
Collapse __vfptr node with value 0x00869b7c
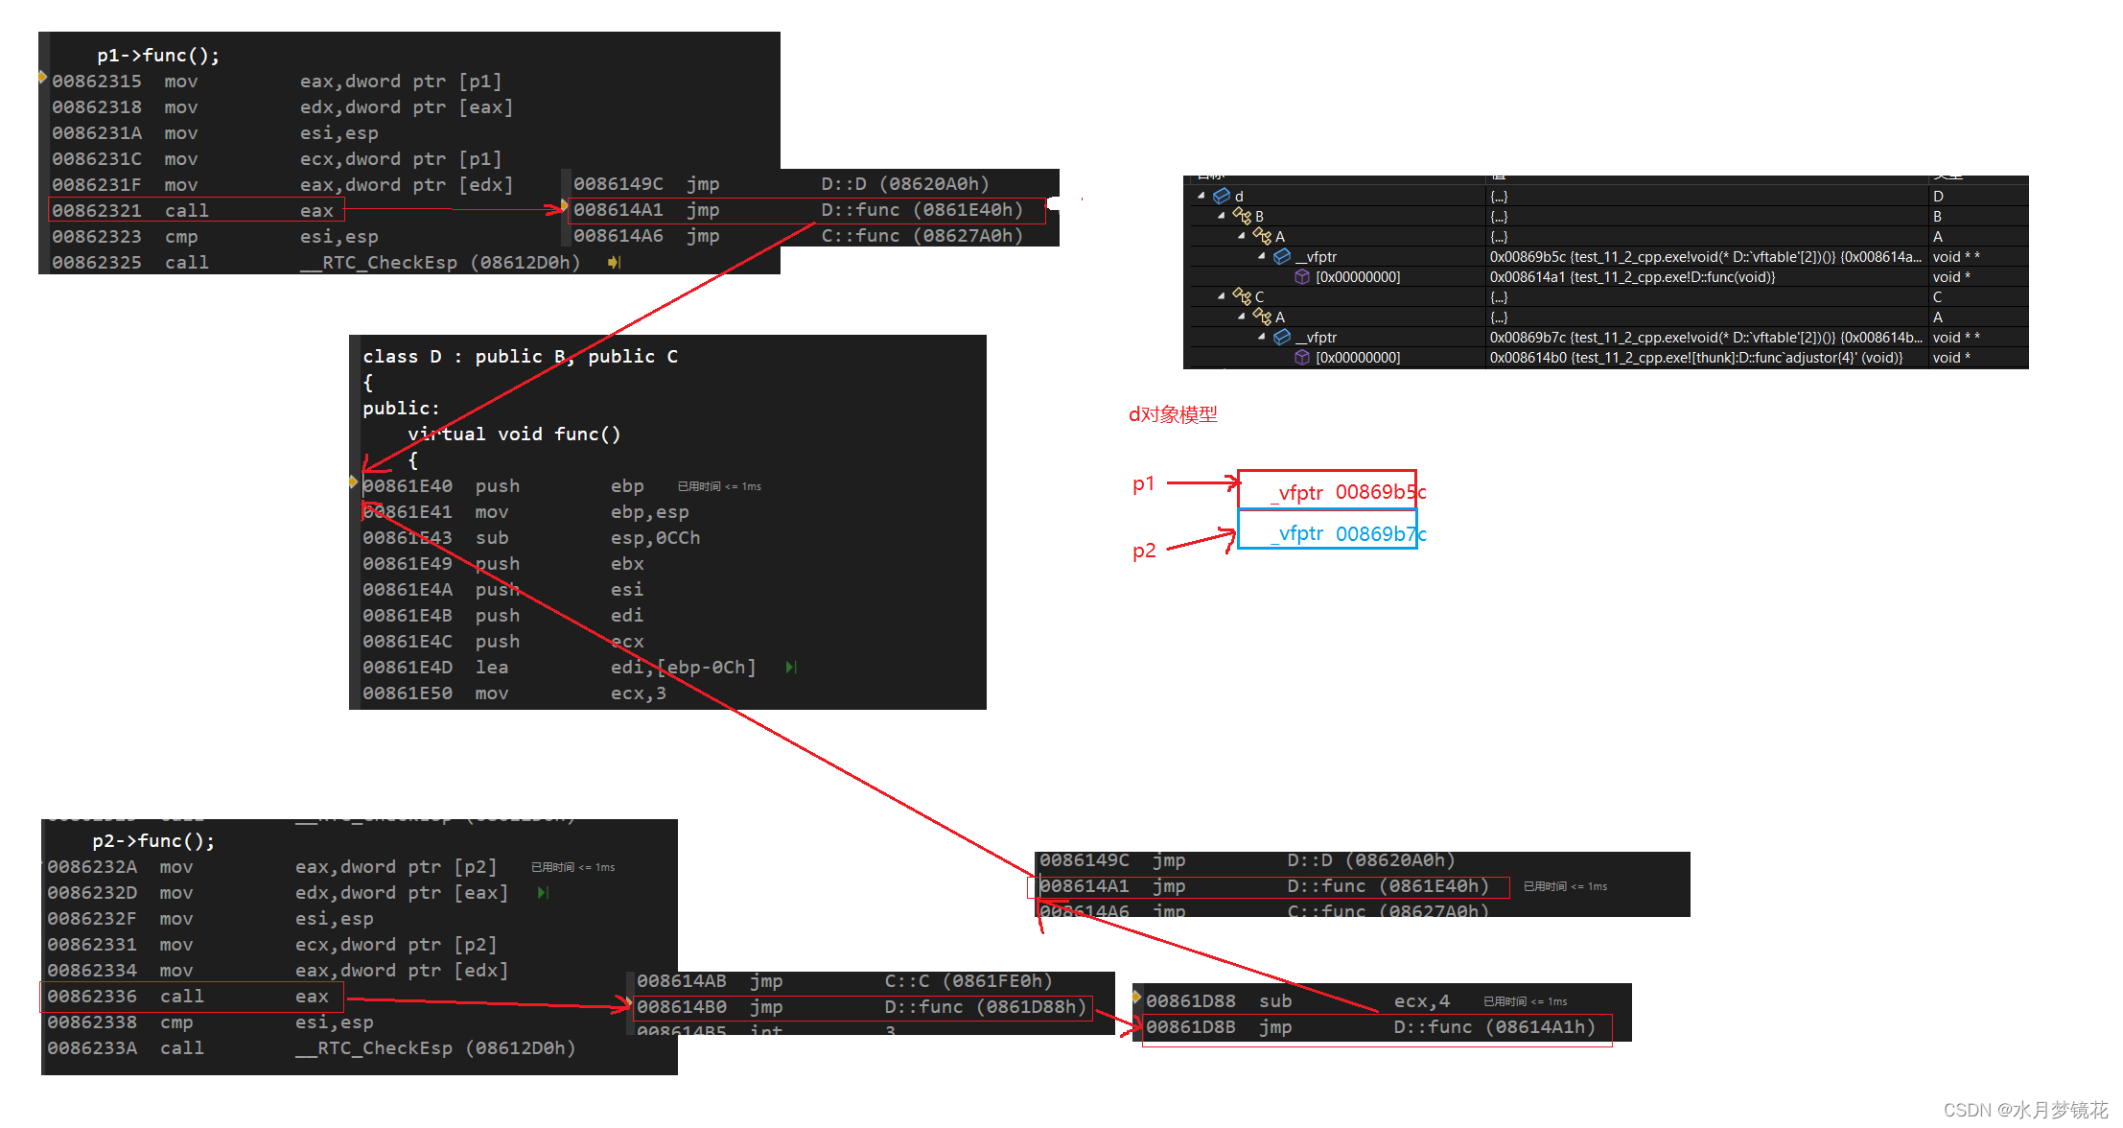point(1261,337)
